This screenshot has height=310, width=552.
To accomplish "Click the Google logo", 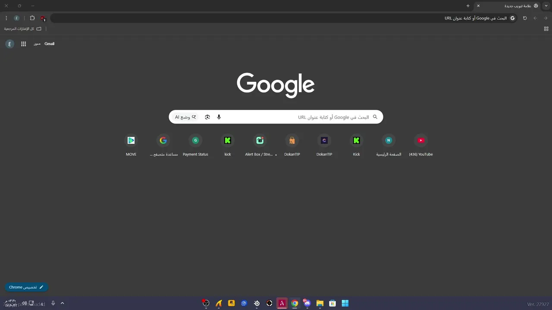I will pos(276,85).
